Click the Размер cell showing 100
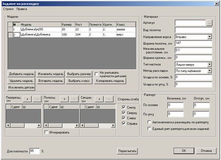The image size is (221, 160). (x=68, y=35)
